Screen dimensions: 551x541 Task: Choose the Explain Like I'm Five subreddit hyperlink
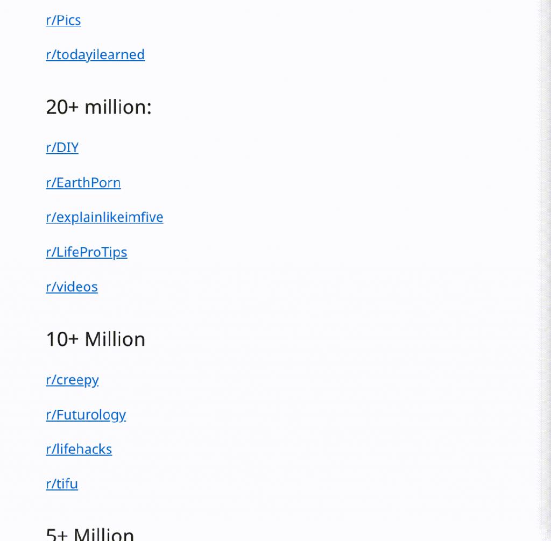pyautogui.click(x=105, y=217)
